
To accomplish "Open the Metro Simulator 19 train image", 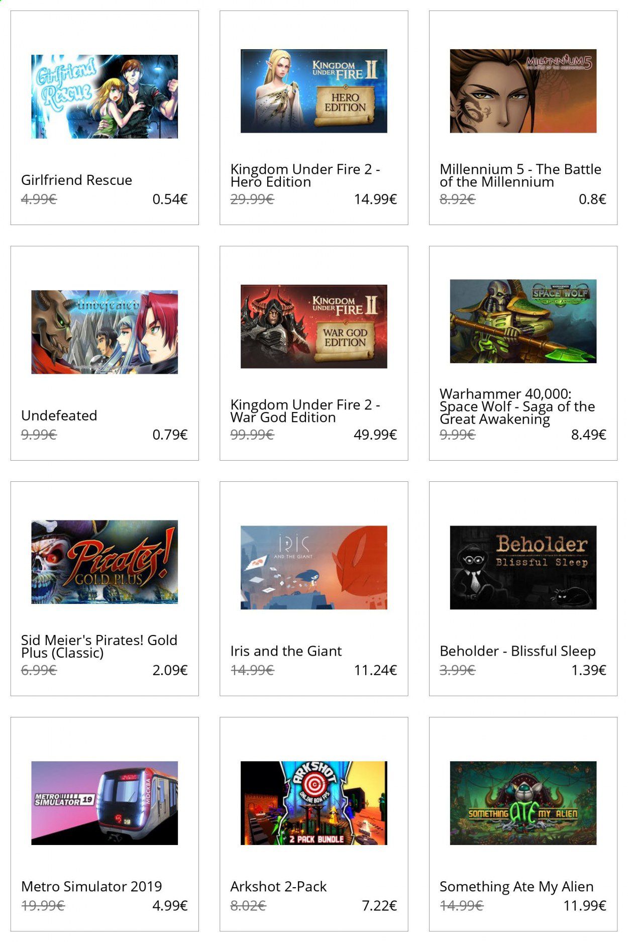I will (x=104, y=803).
